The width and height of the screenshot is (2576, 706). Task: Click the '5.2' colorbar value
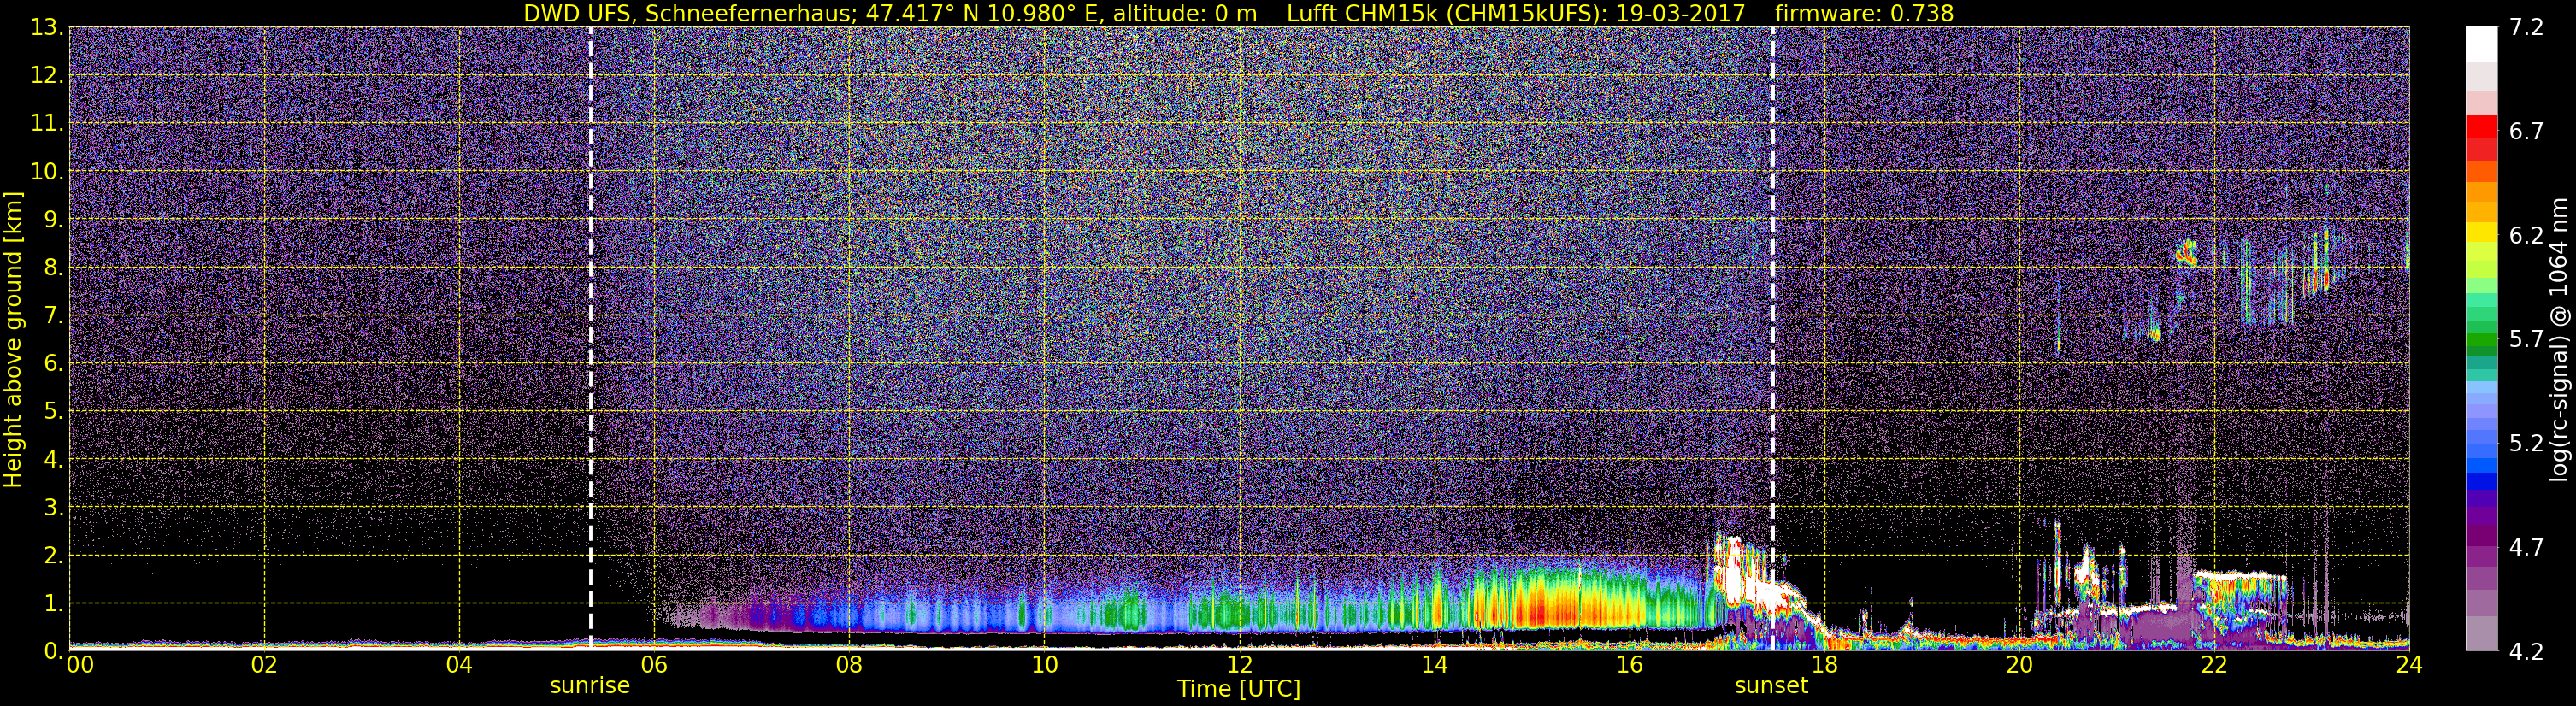(2526, 444)
